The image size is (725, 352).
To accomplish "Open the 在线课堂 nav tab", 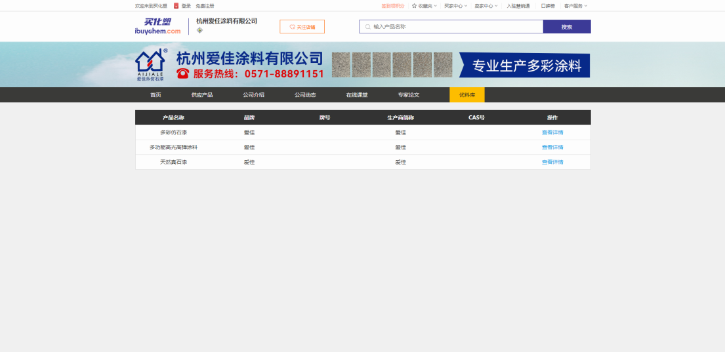I will tap(357, 94).
